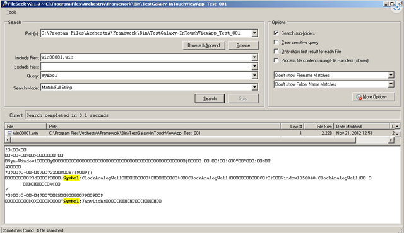This screenshot has height=233, width=404.
Task: Click the Search button
Action: pos(210,99)
